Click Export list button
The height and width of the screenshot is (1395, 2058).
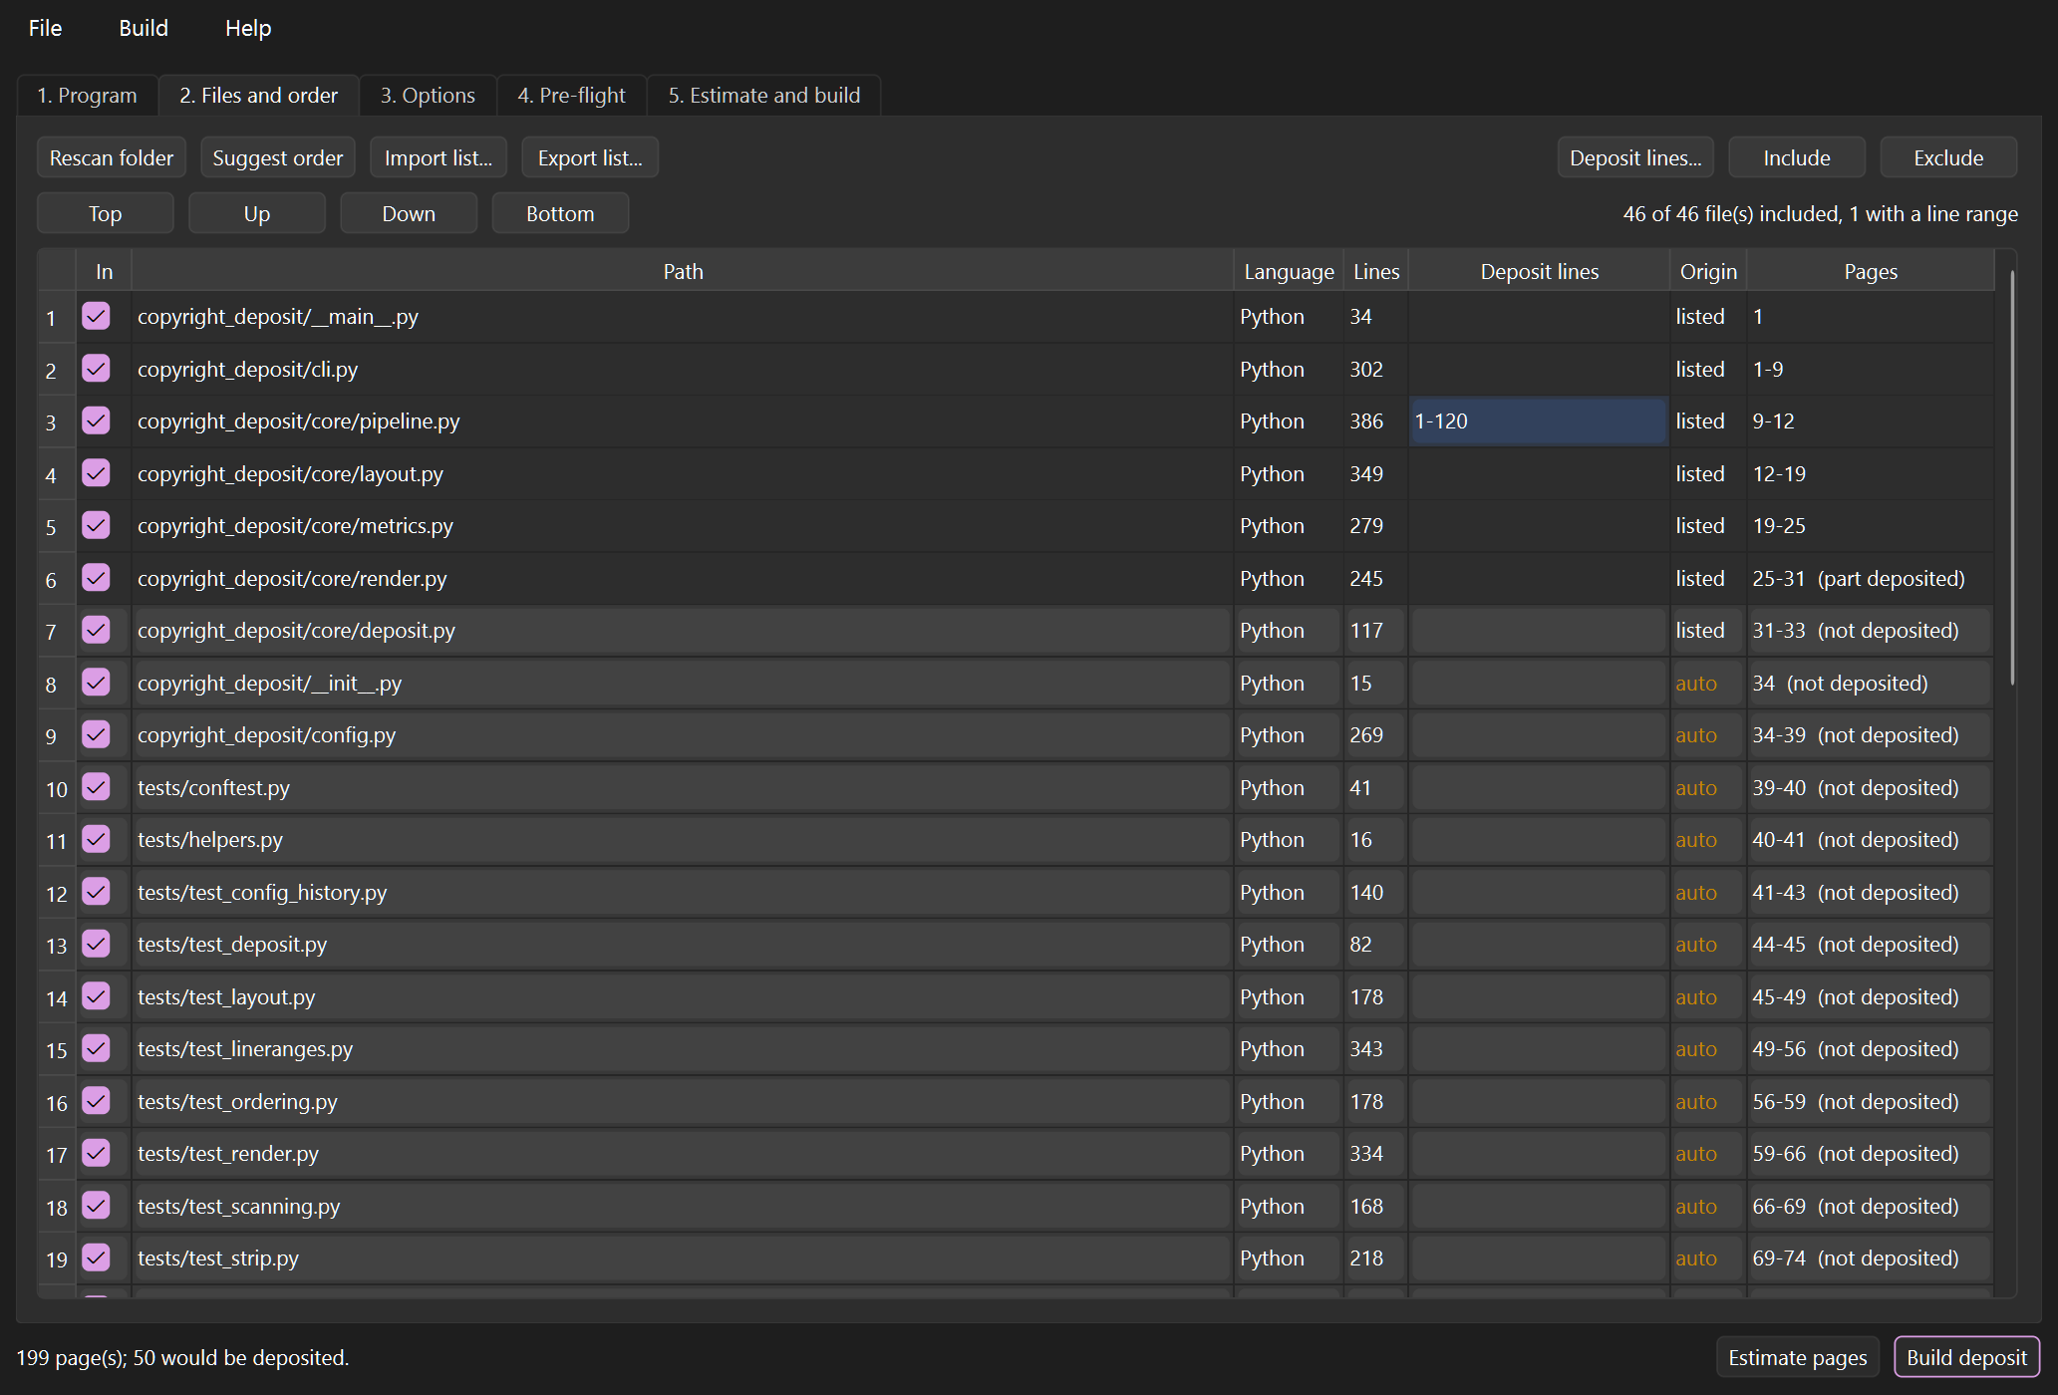(590, 157)
